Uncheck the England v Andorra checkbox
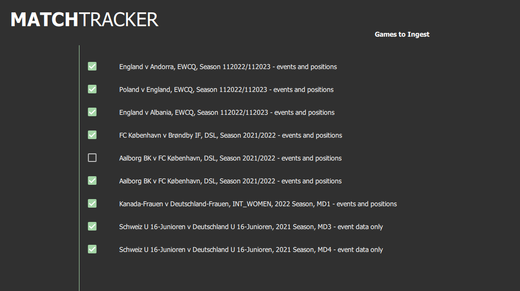 click(x=92, y=66)
